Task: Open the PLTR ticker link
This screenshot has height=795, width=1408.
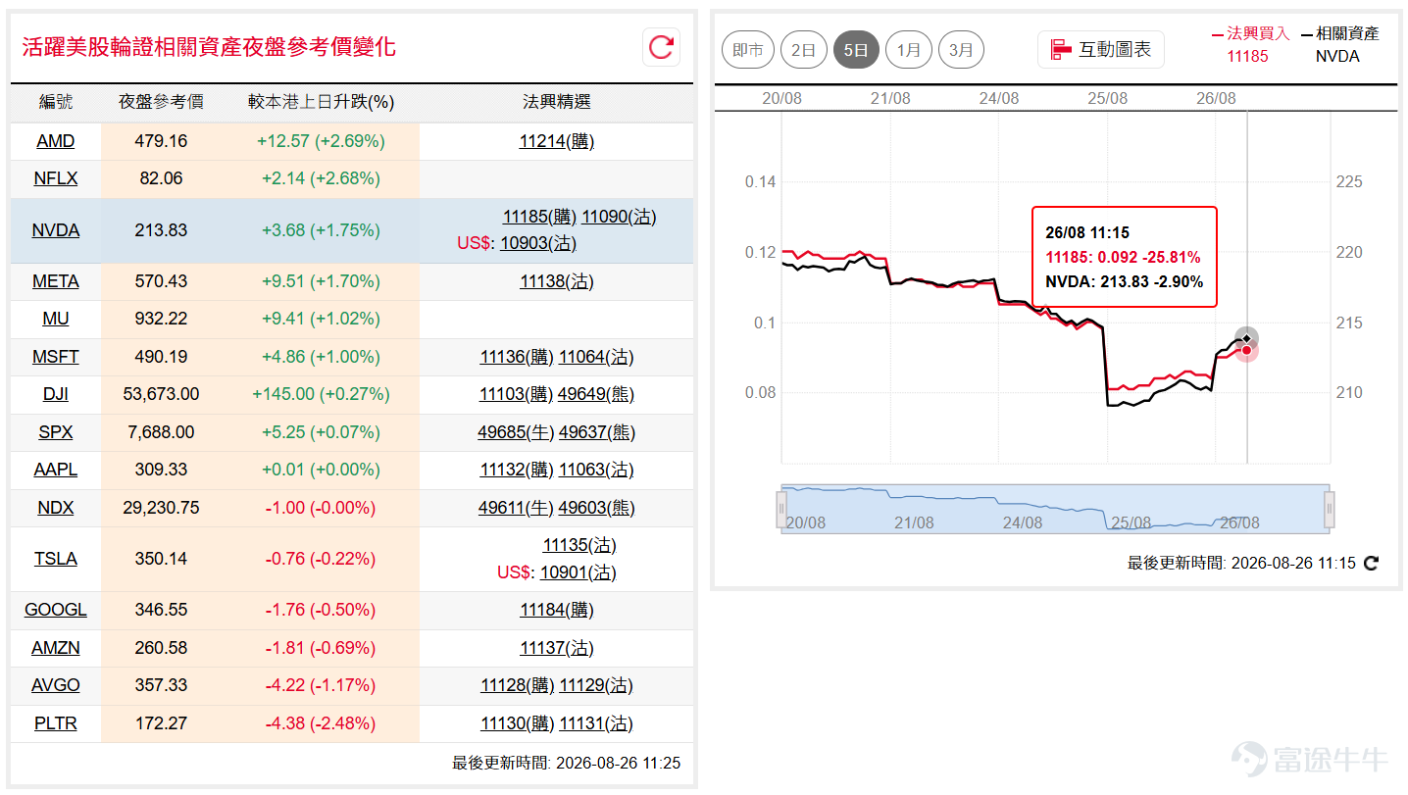Action: 56,723
